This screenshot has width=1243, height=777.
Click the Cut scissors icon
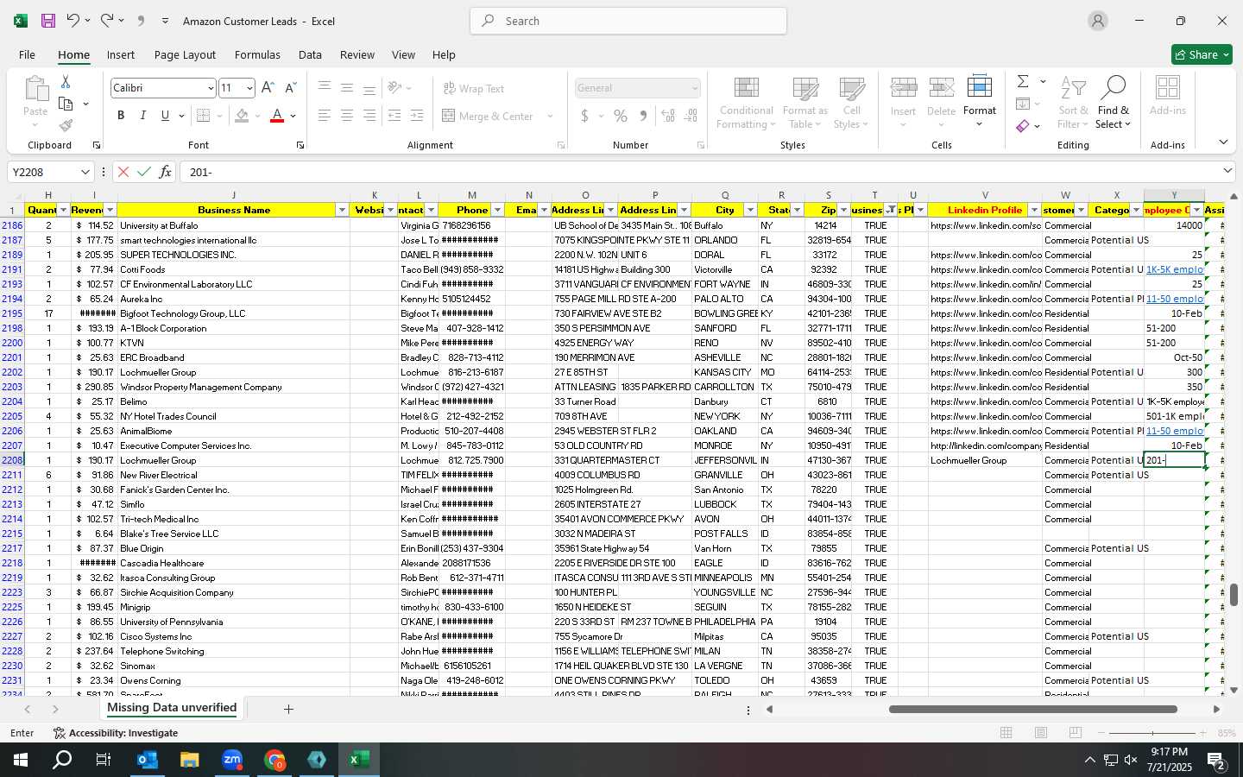[66, 81]
